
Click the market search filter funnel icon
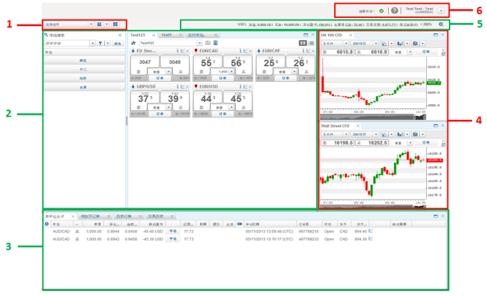100,43
